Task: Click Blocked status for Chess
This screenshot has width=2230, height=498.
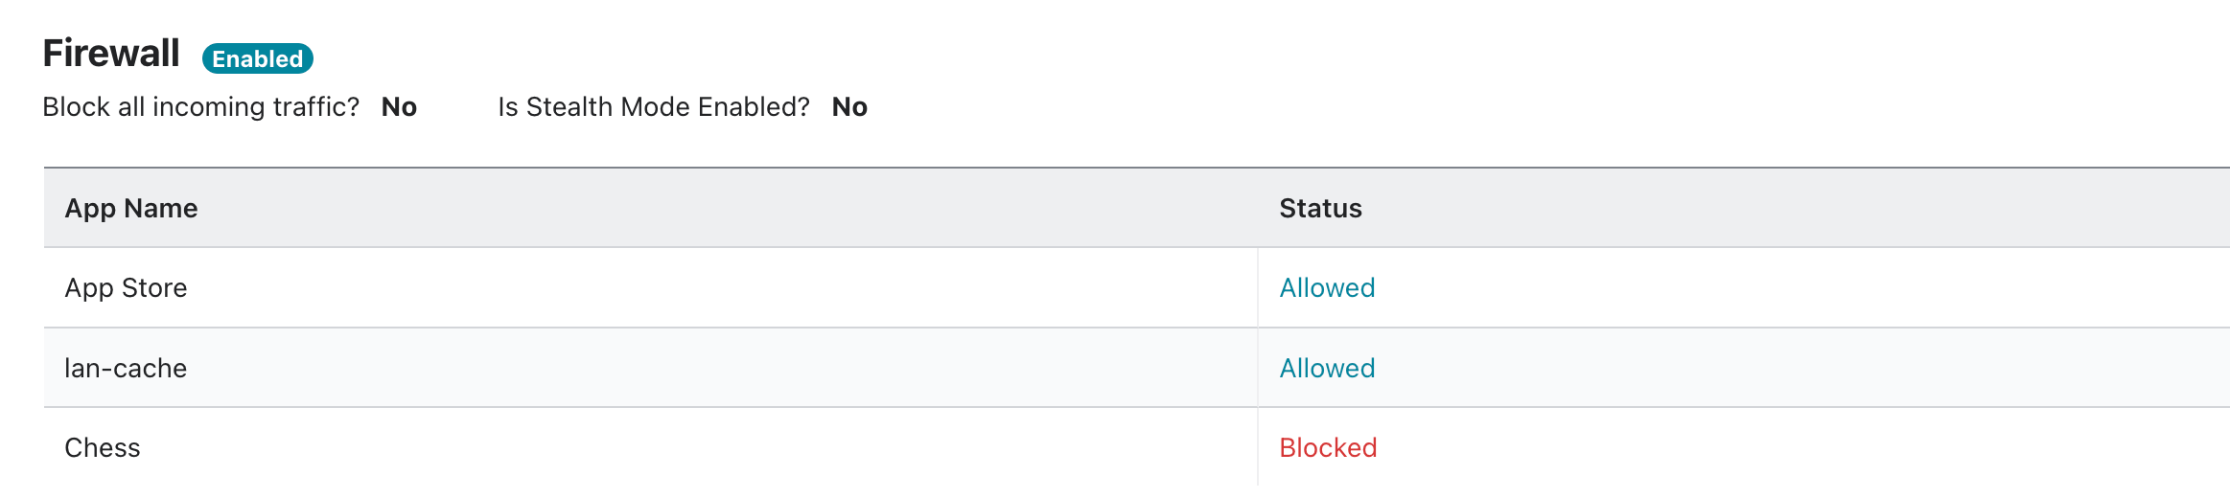Action: tap(1328, 447)
